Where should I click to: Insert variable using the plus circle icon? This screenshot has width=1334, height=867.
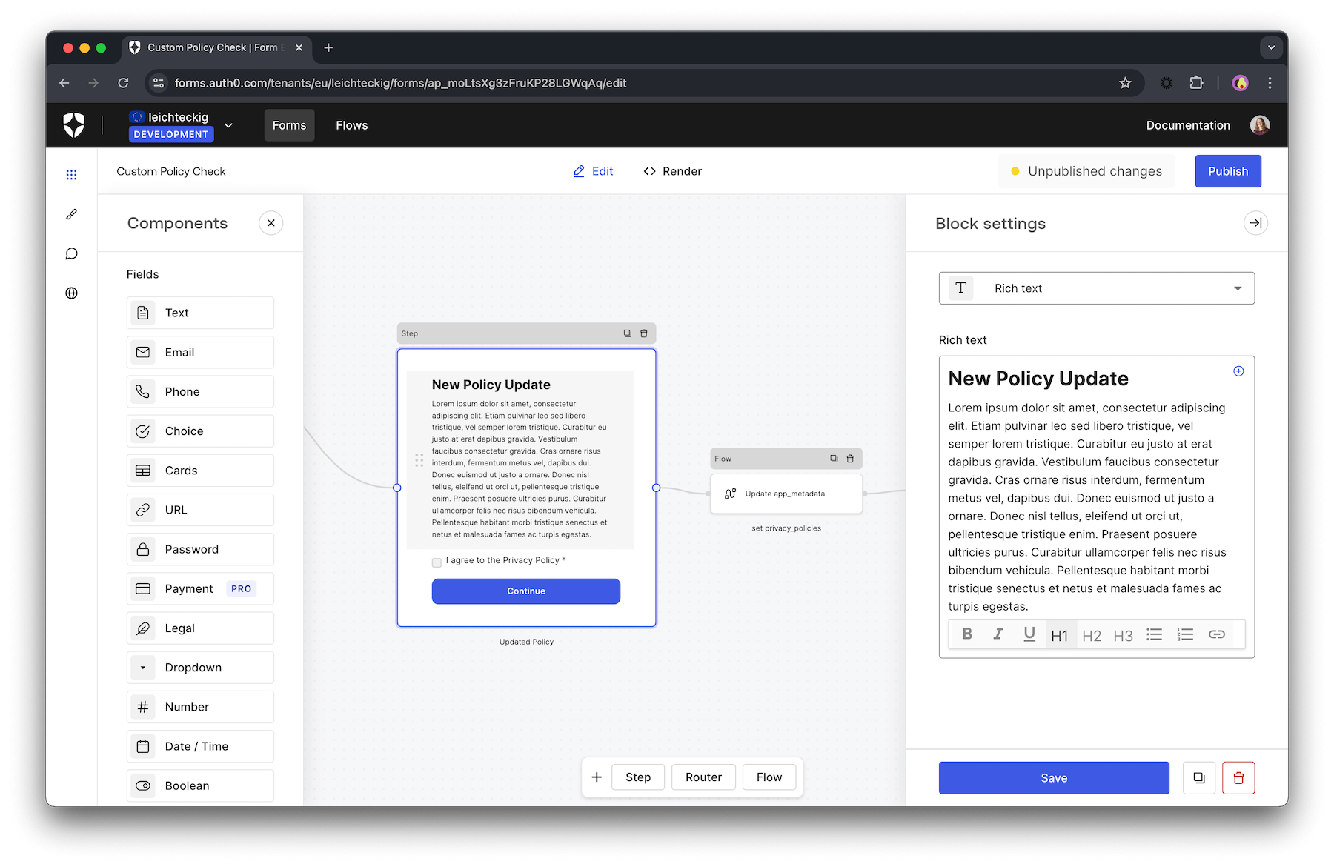1238,371
